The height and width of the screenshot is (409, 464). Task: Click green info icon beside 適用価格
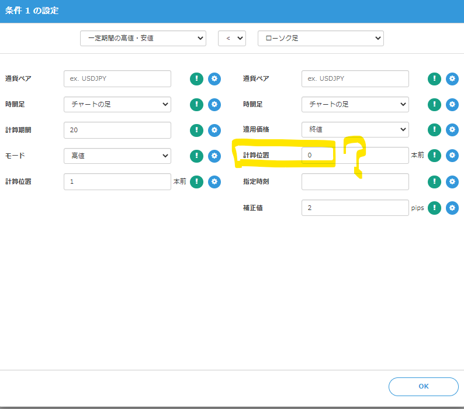pyautogui.click(x=434, y=130)
